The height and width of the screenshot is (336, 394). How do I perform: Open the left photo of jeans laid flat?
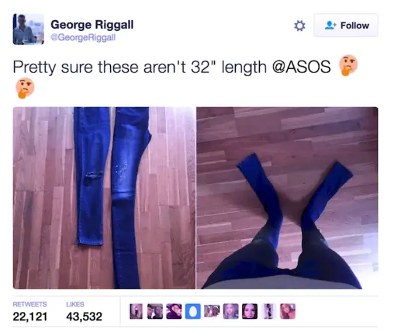point(104,198)
